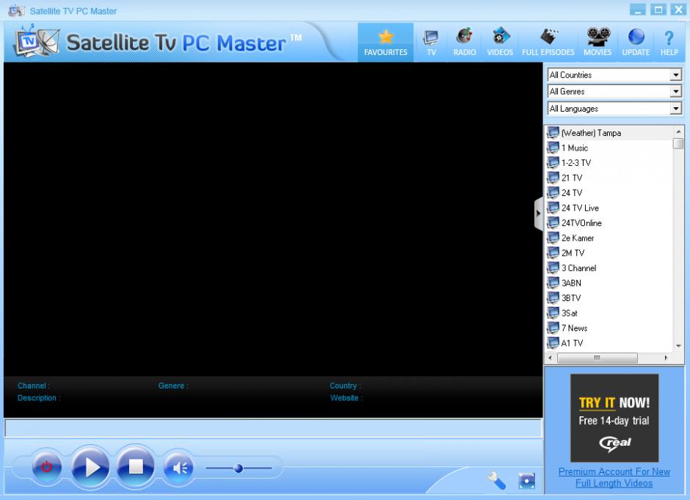Click the TV icon beside 7 News
690x500 pixels.
point(553,327)
